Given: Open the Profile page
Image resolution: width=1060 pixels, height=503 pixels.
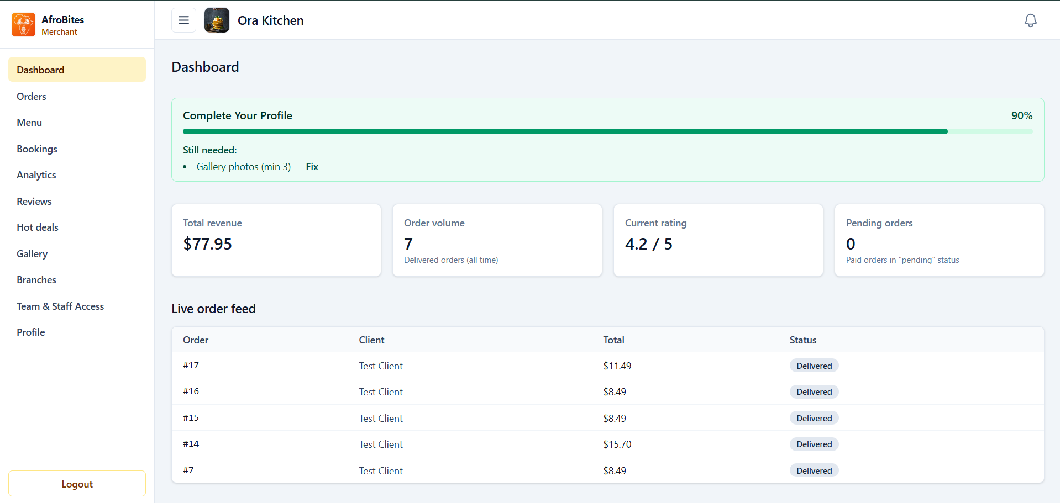Looking at the screenshot, I should 77,332.
